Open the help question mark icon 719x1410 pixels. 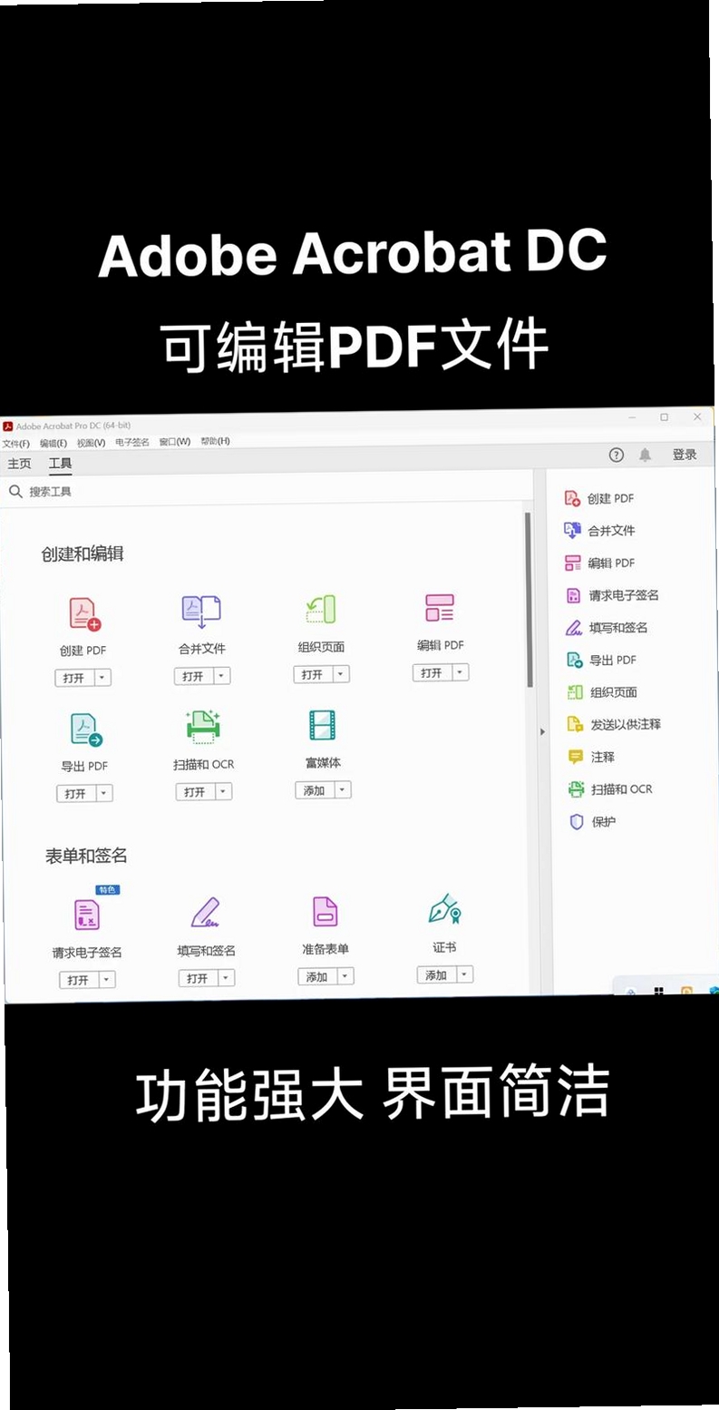tap(617, 455)
